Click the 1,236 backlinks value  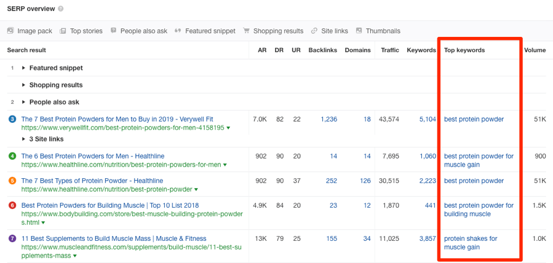click(328, 119)
